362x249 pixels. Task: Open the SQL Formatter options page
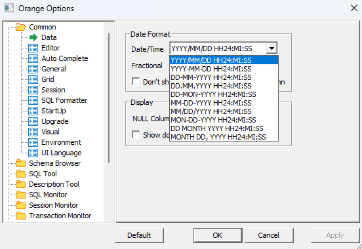(64, 100)
